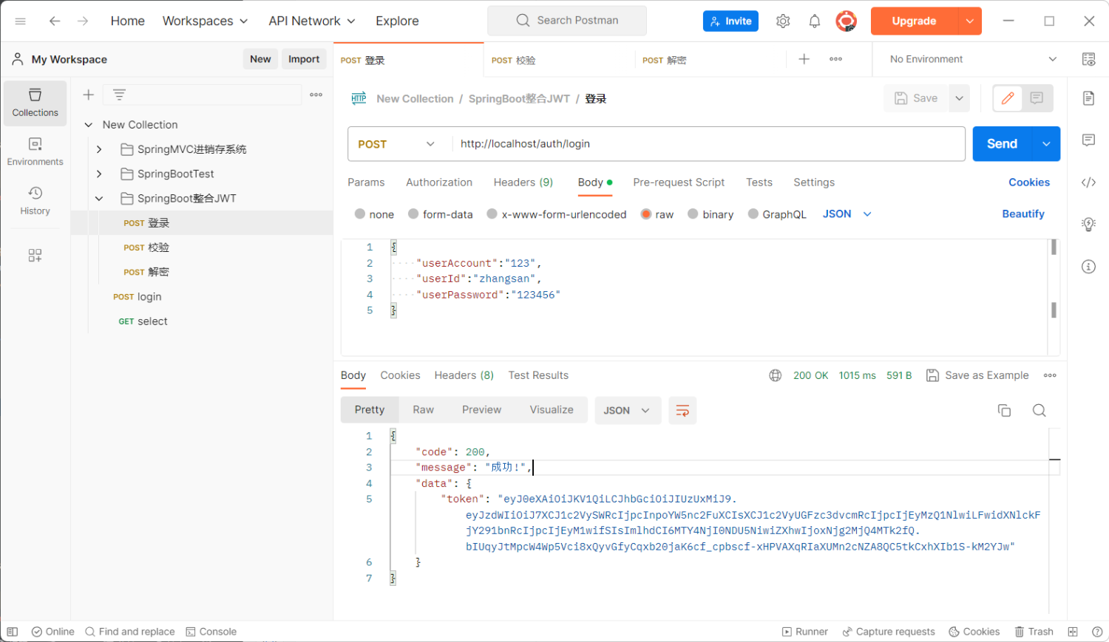Open the Workspaces dropdown
The width and height of the screenshot is (1109, 642).
[x=205, y=21]
